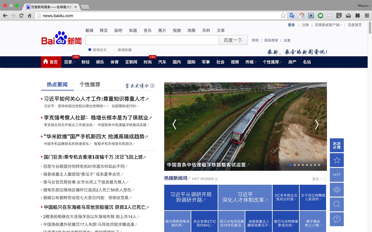372x232 pixels.
Task: Click 注册 link at top
Action: [305, 25]
